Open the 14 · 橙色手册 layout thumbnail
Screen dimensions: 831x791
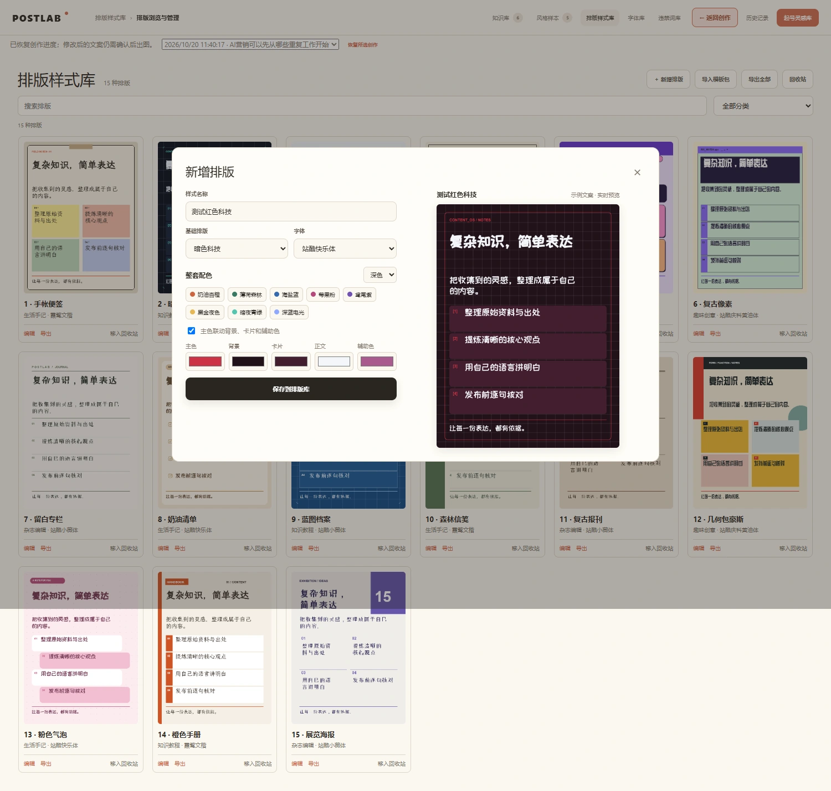(214, 648)
